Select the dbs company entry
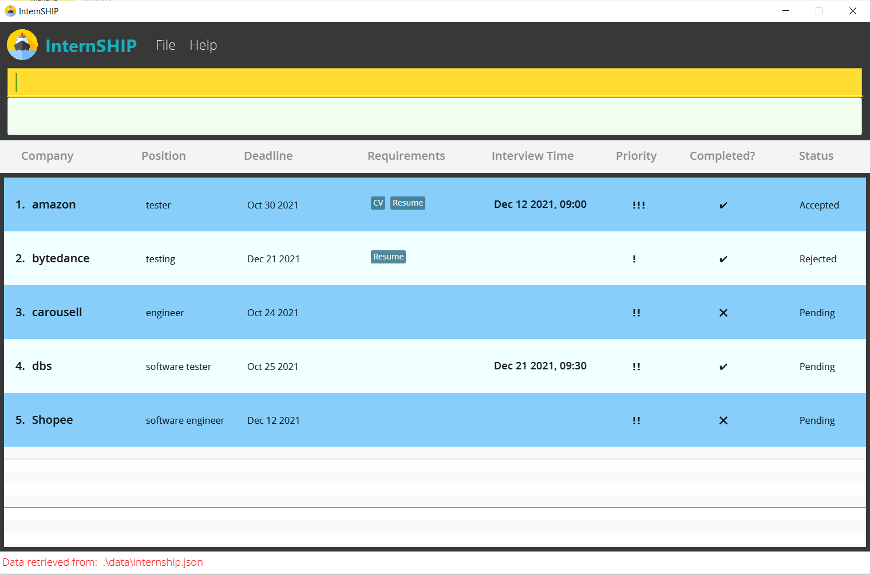Screen dimensions: 870x575 point(42,366)
